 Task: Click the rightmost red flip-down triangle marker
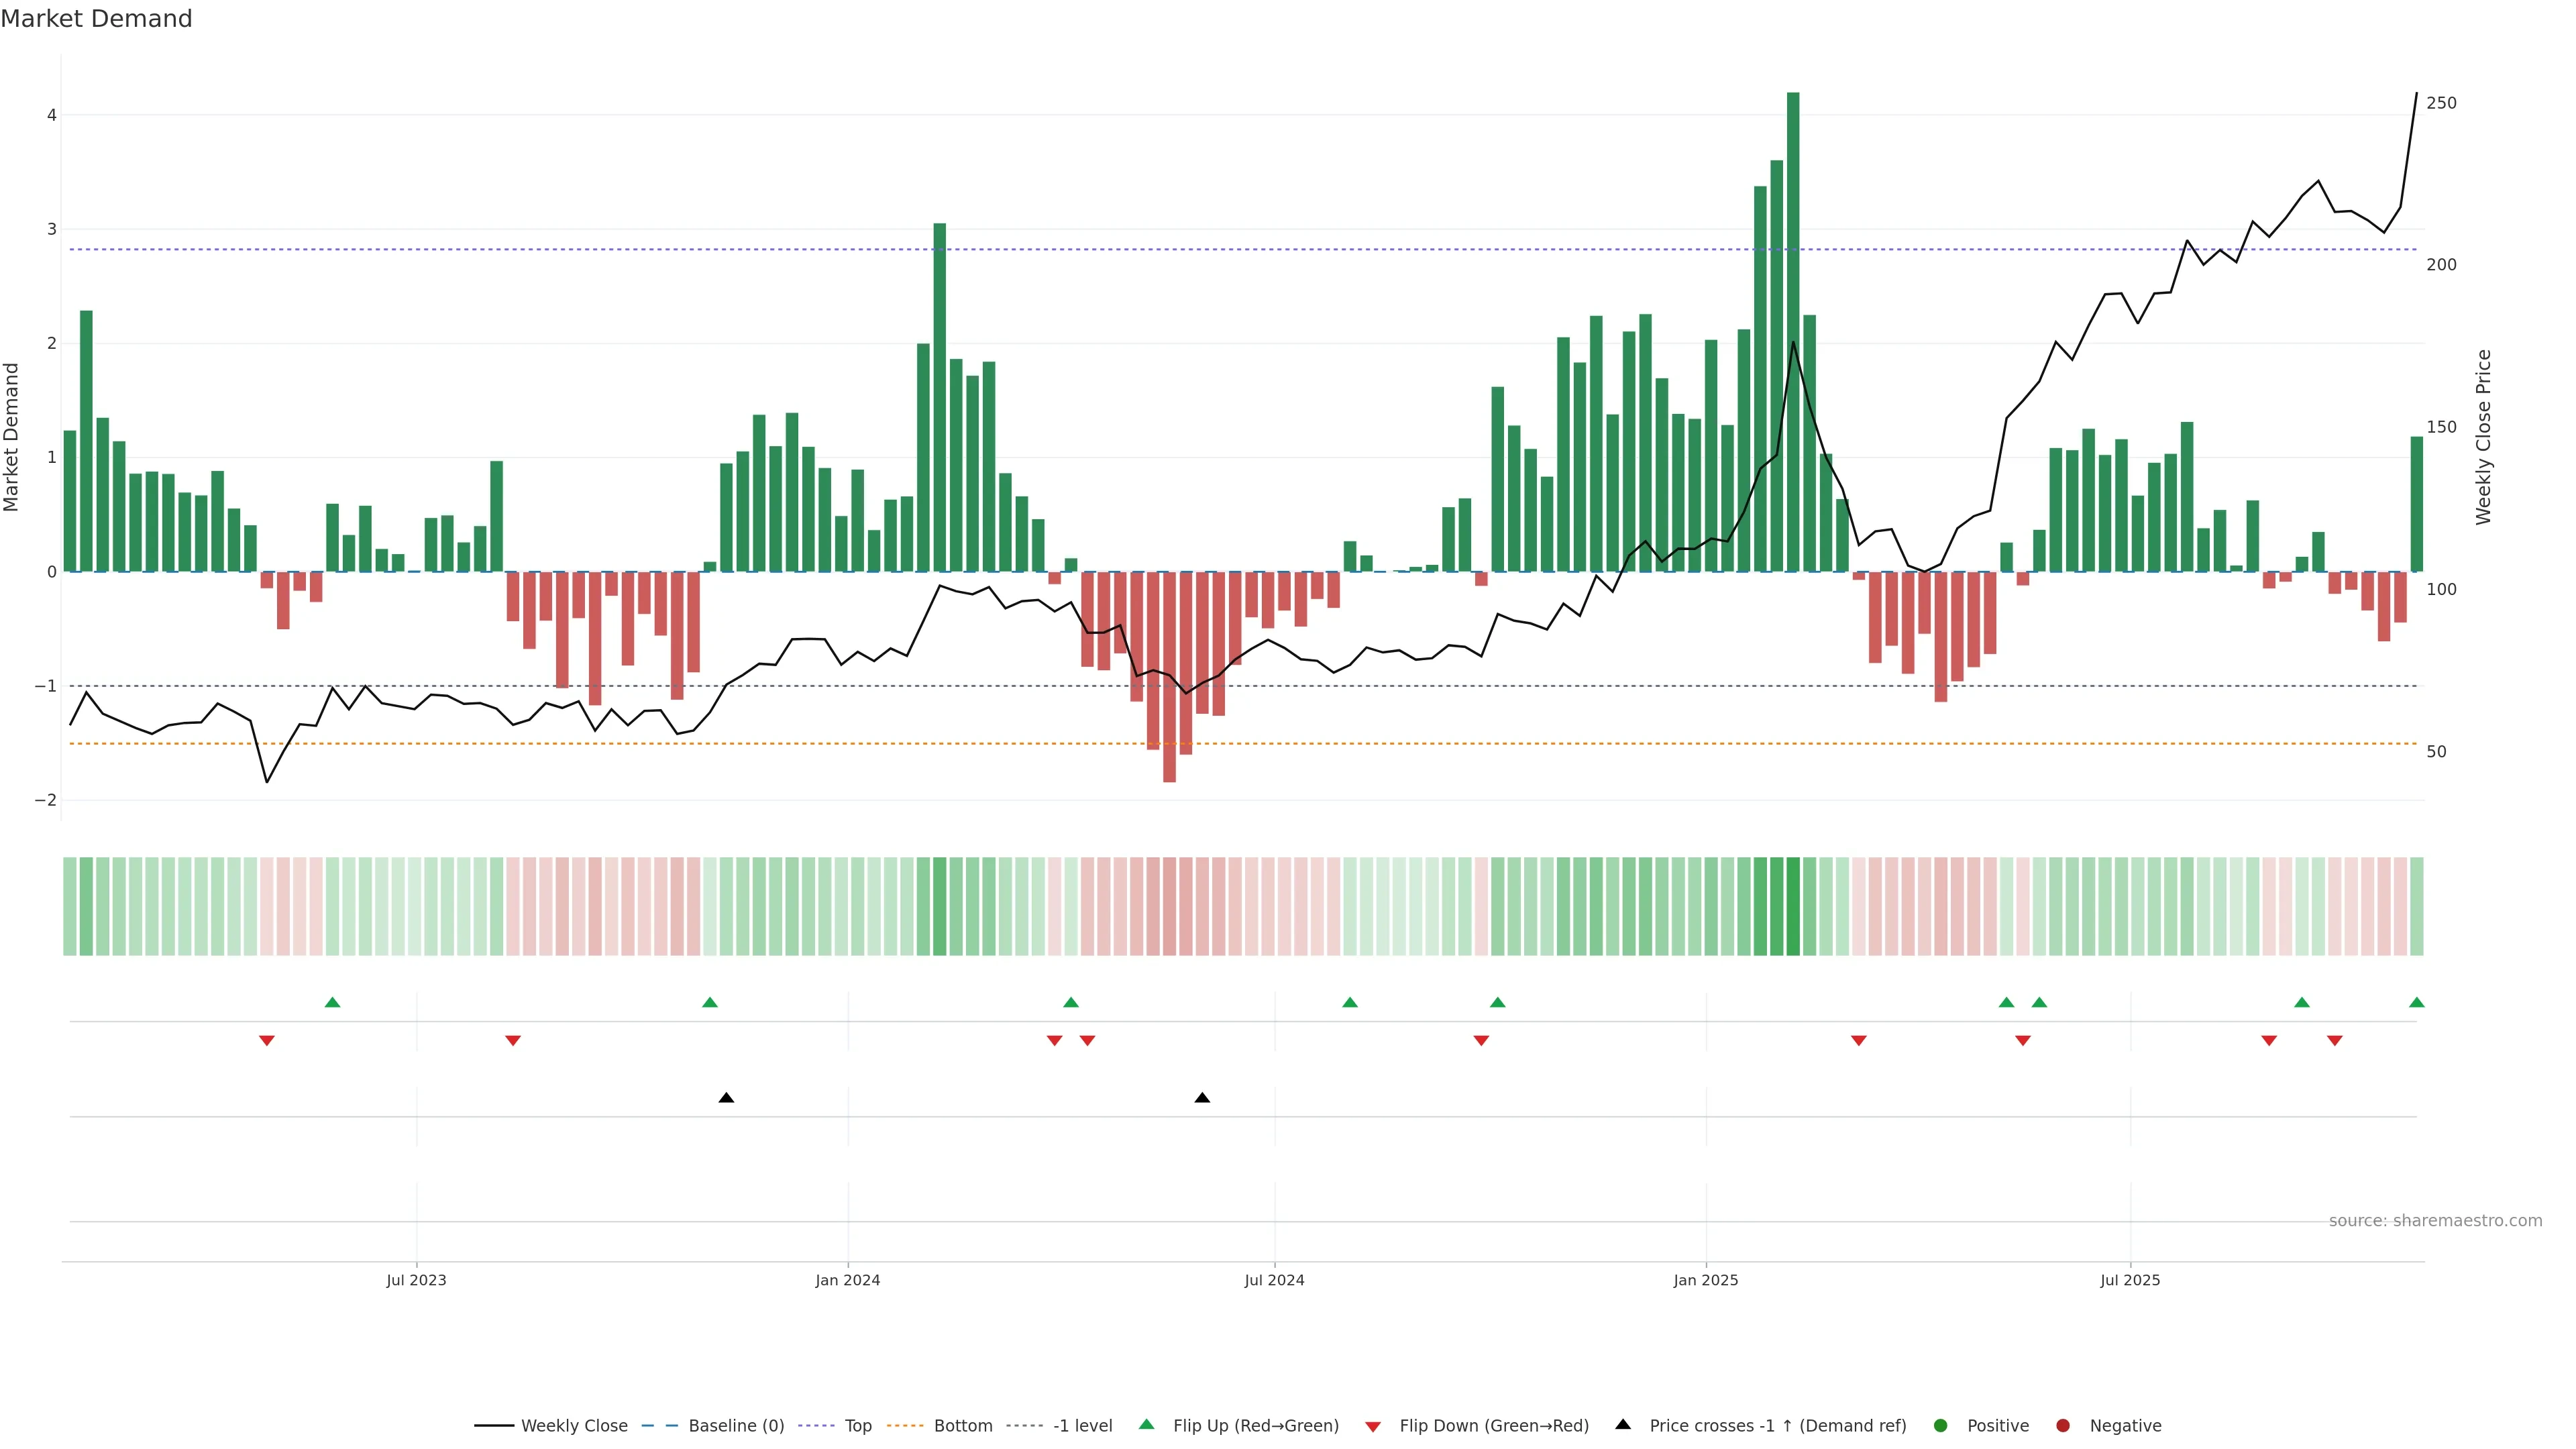pyautogui.click(x=2334, y=1041)
